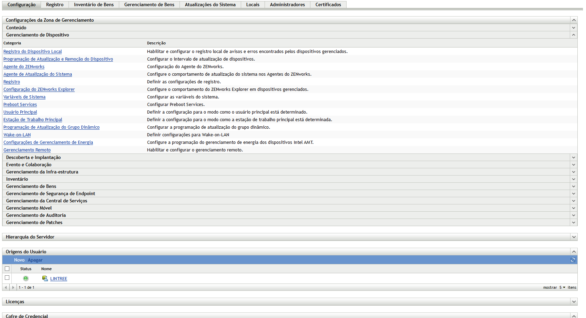586x318 pixels.
Task: Open Registro do Dispositivo Local settings
Action: click(33, 52)
